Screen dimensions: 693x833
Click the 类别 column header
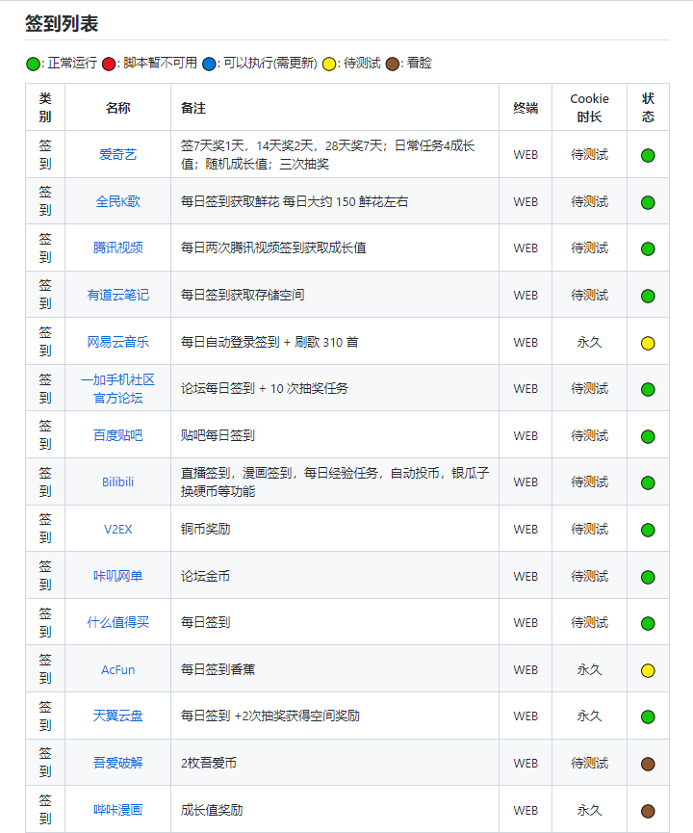(x=45, y=107)
